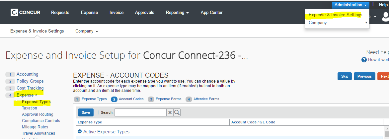This screenshot has width=389, height=139.
Task: Expand the Reporting menu
Action: [177, 12]
